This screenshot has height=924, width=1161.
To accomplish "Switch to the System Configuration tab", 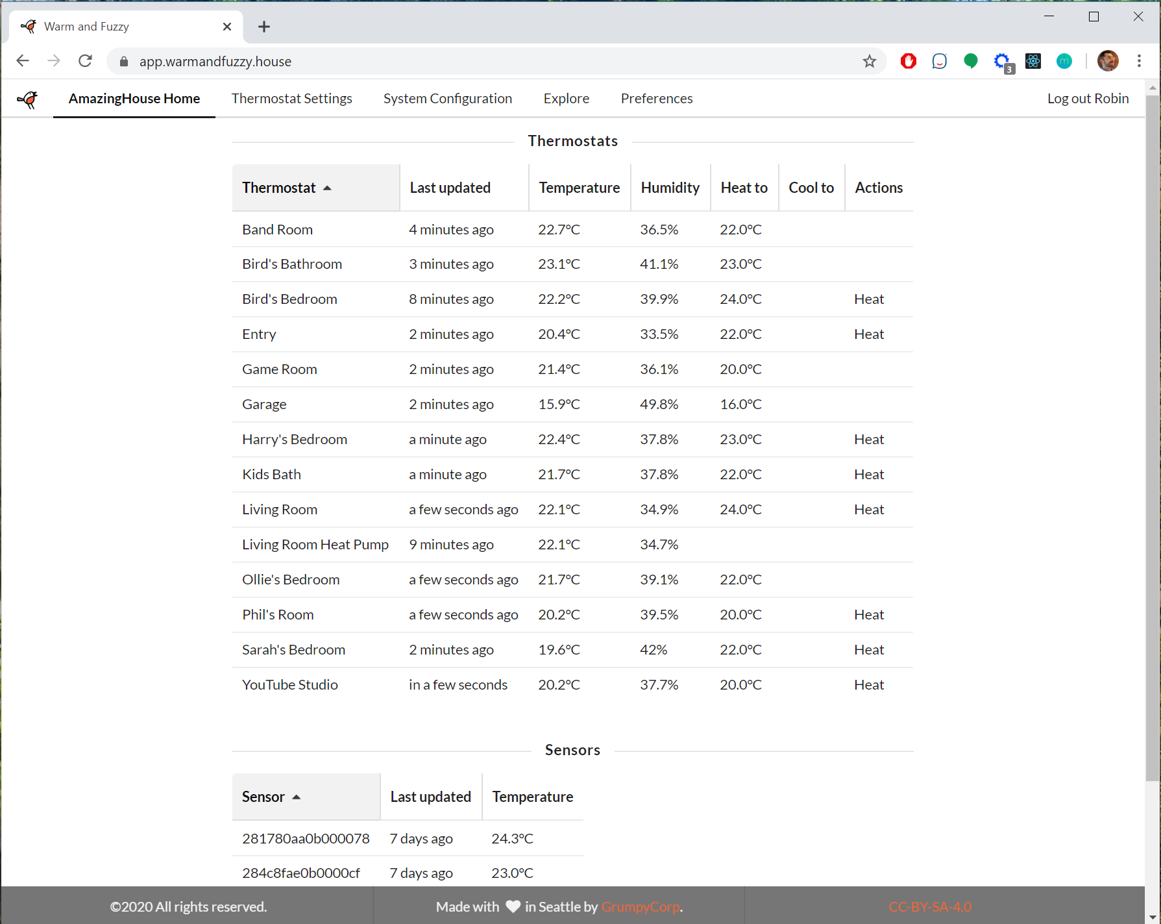I will click(x=447, y=99).
